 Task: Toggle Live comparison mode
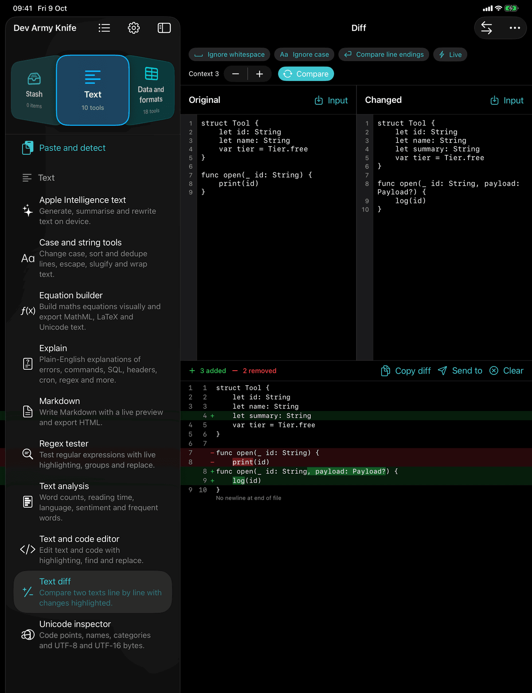pyautogui.click(x=450, y=55)
